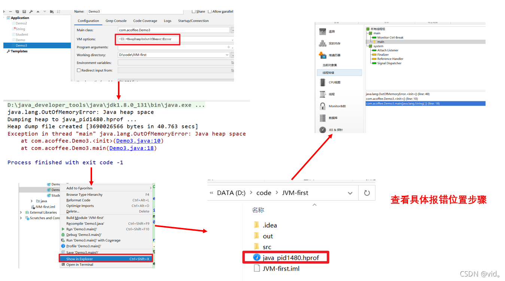Screen dimensions: 505x281
Task: Click the 线程 thread spool icon
Action: [x=323, y=94]
